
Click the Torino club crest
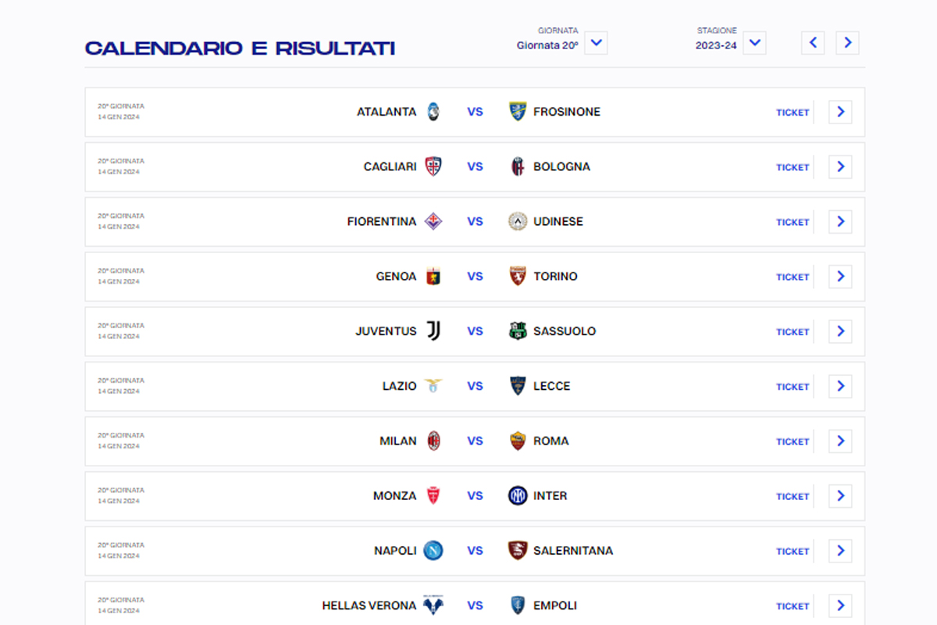click(518, 277)
